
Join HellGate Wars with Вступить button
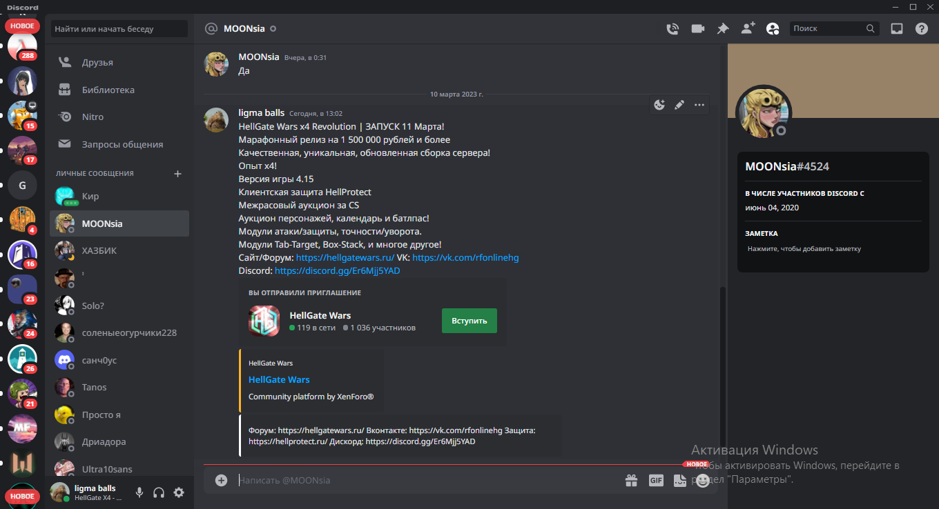pyautogui.click(x=469, y=321)
